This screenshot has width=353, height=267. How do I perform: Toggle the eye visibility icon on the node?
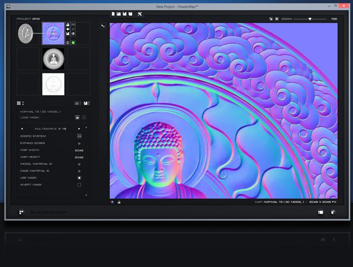point(73,33)
